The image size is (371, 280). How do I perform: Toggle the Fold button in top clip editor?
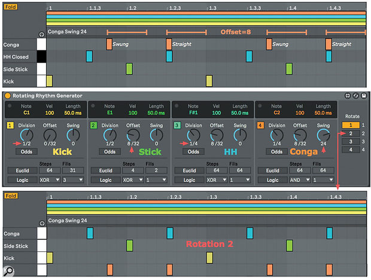coord(11,7)
